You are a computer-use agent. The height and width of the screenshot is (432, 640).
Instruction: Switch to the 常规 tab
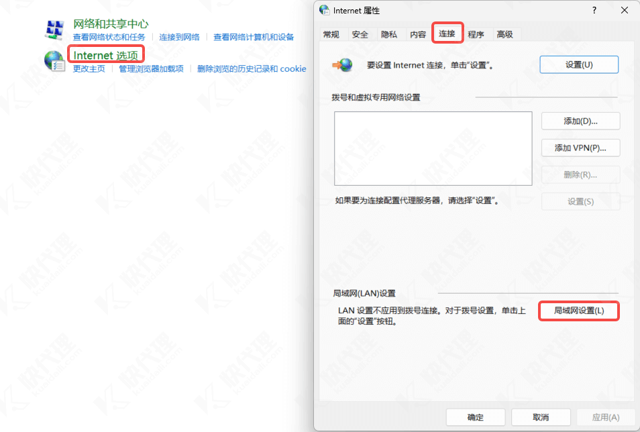point(331,34)
